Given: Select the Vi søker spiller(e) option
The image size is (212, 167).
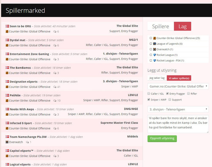Looking at the screenshot, I should coord(179,78).
